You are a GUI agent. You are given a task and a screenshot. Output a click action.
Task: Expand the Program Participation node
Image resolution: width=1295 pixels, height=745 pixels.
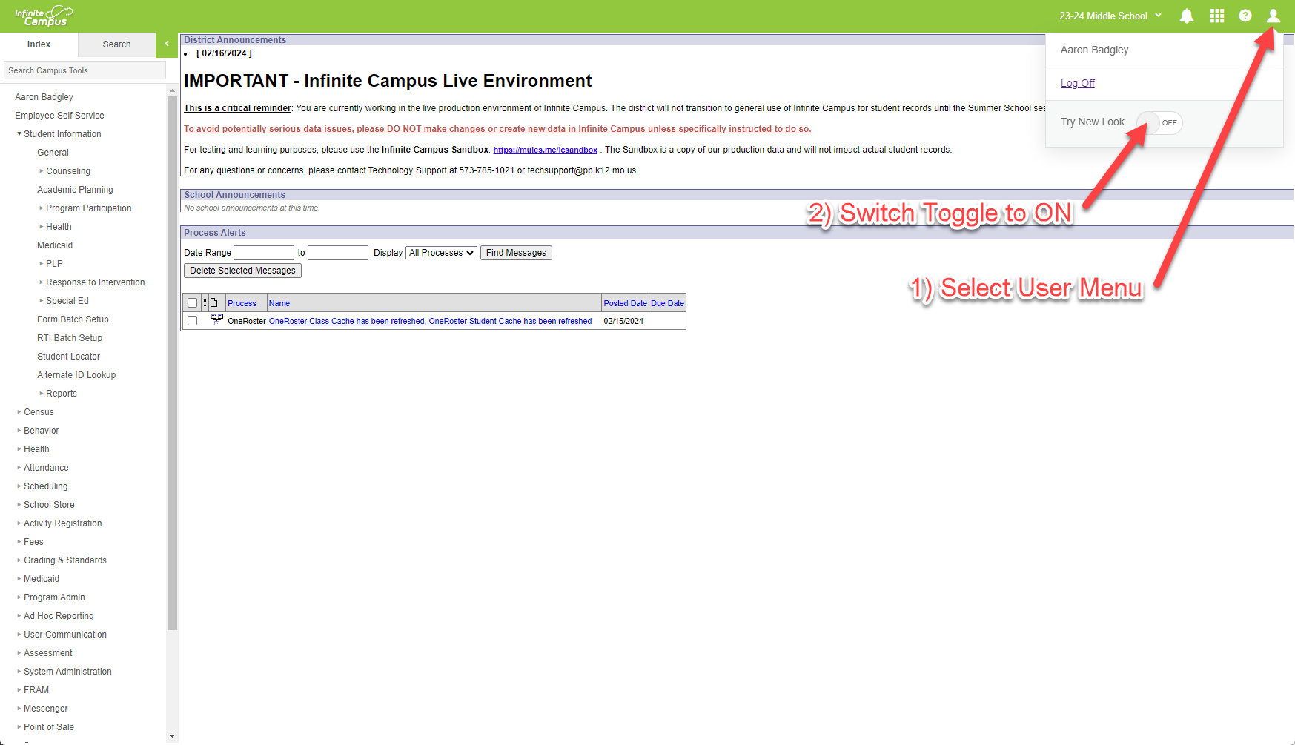[x=42, y=208]
